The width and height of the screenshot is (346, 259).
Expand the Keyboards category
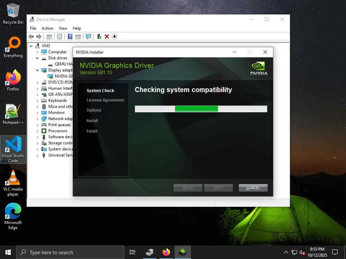click(37, 100)
